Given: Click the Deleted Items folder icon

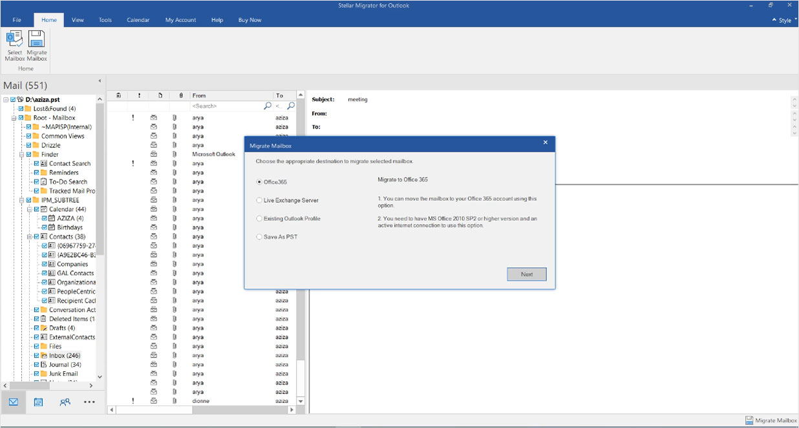Looking at the screenshot, I should (x=44, y=319).
